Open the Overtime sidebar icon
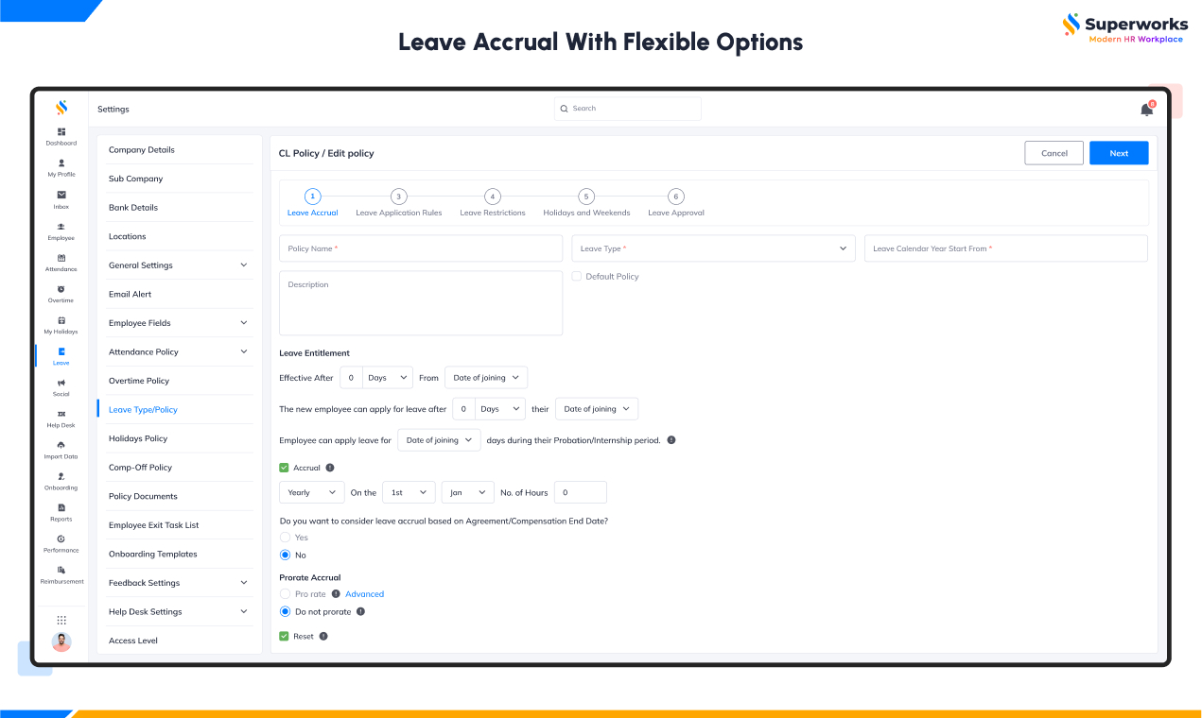 (x=61, y=289)
